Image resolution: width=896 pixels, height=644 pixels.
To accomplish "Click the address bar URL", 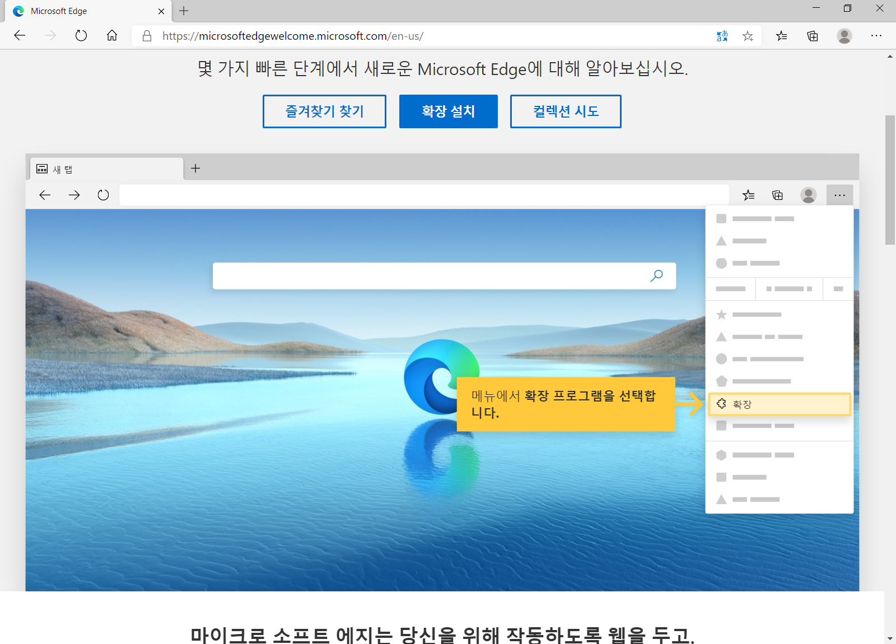I will point(293,36).
